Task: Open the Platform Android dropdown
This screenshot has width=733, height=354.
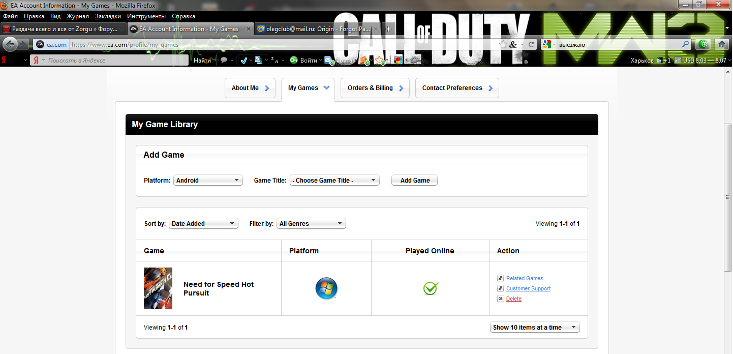Action: click(x=208, y=180)
